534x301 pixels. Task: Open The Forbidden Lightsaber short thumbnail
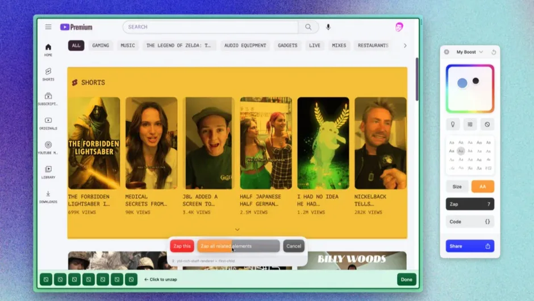click(94, 143)
